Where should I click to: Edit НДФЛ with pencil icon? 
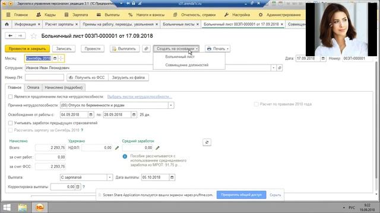coord(117,148)
